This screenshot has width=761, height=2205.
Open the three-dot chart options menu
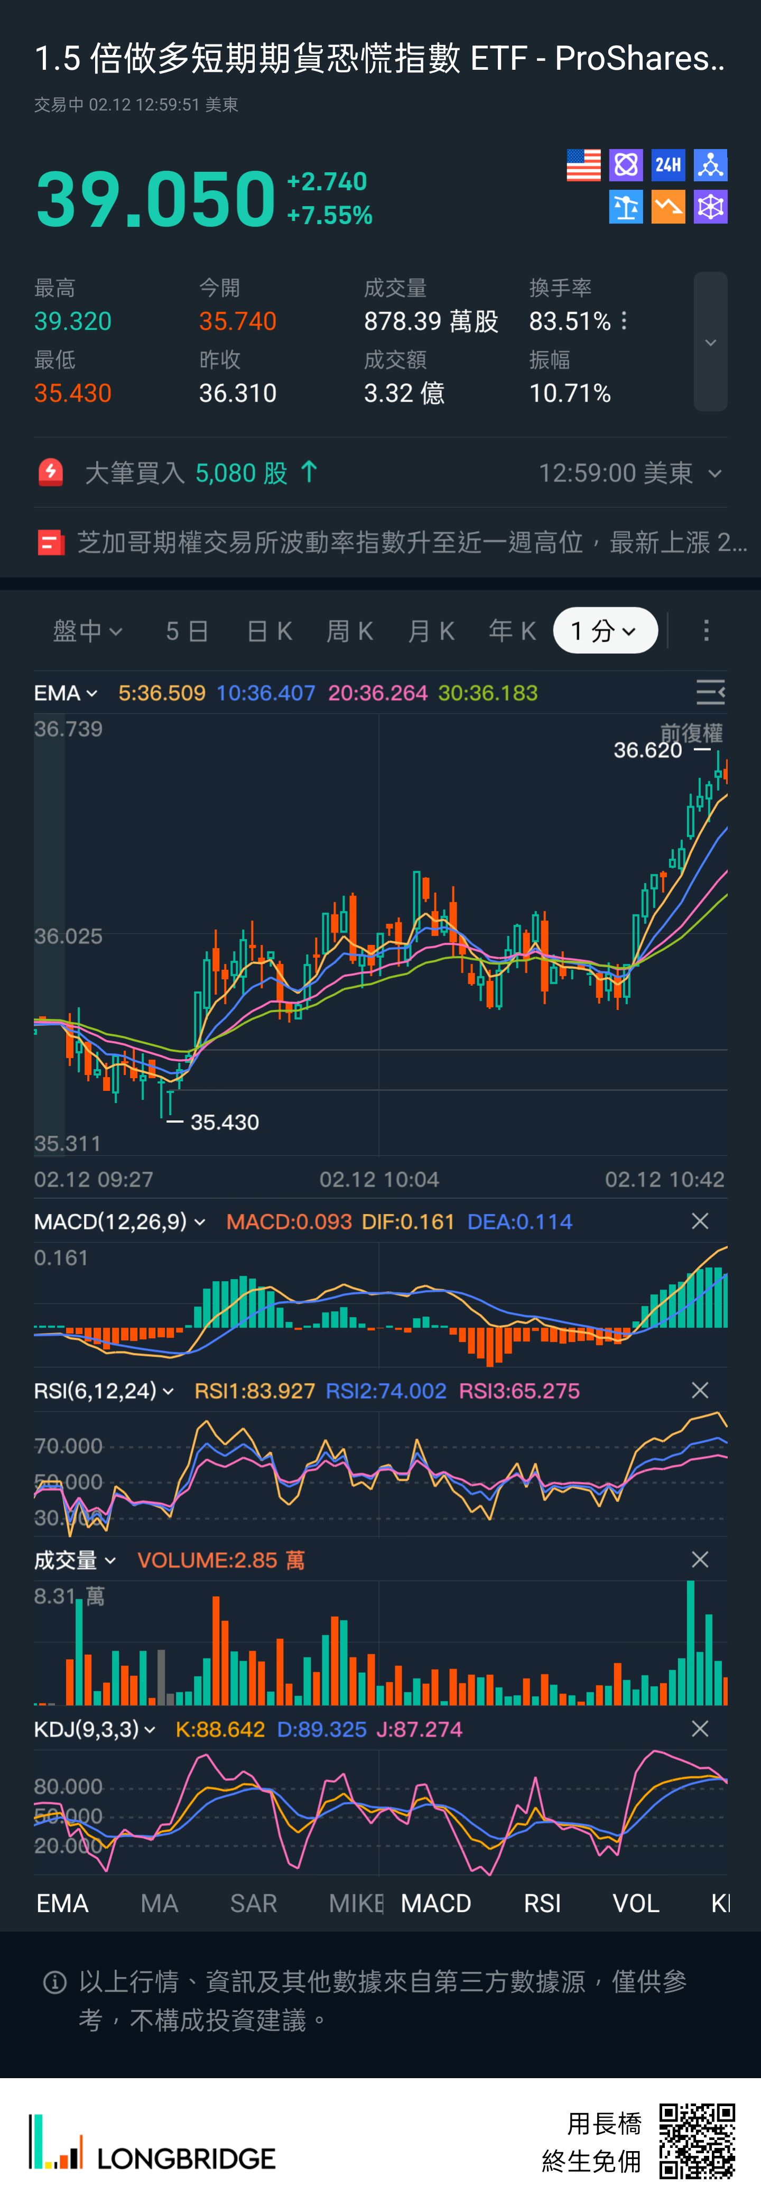coord(706,631)
